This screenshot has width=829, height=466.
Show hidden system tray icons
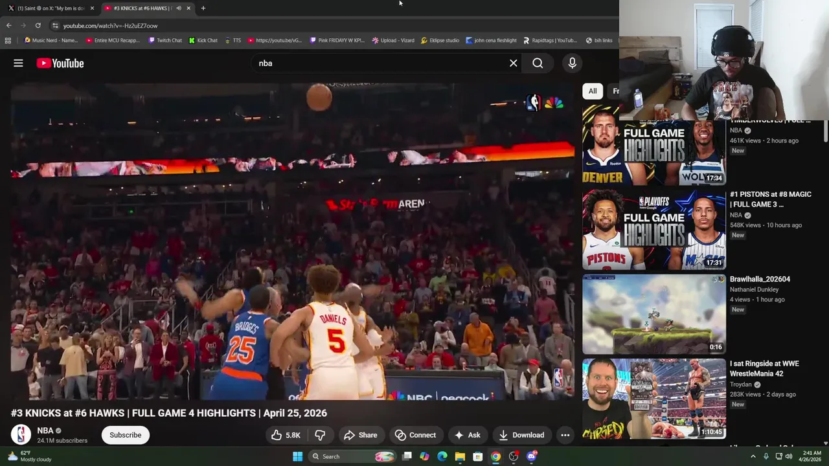753,456
